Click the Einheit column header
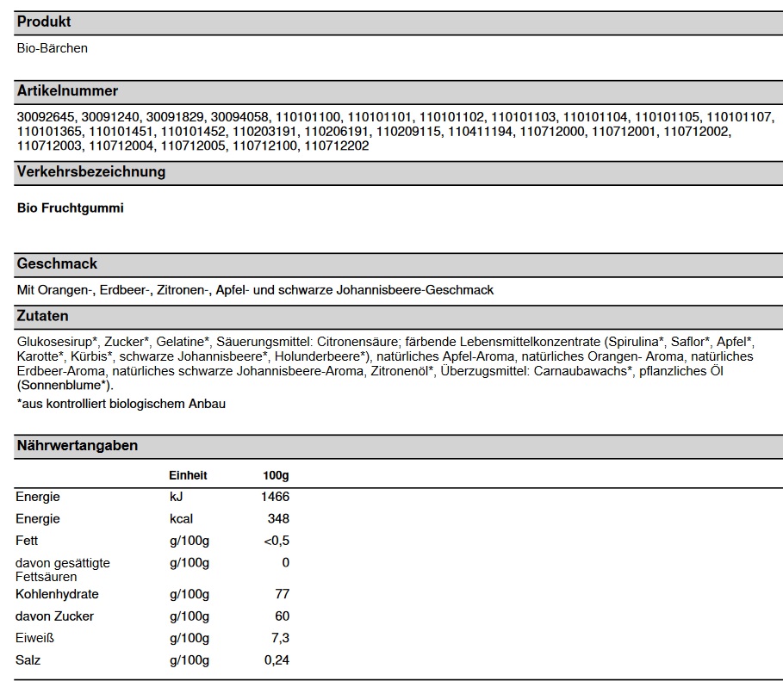Viewport: 783px width, 681px height. (x=188, y=475)
